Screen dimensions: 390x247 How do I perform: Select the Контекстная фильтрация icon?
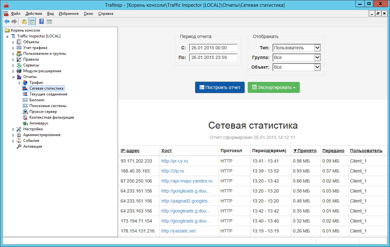click(25, 117)
